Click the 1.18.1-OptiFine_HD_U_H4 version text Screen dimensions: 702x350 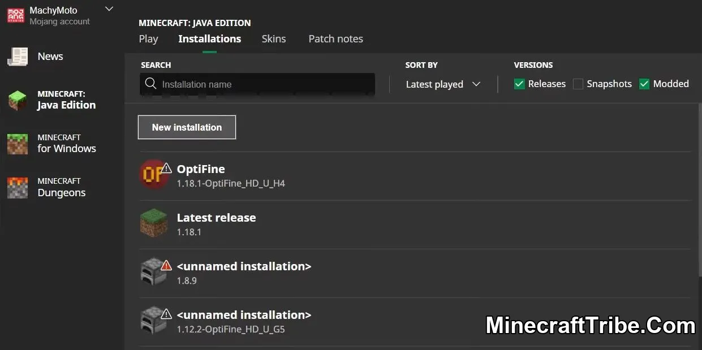click(231, 184)
